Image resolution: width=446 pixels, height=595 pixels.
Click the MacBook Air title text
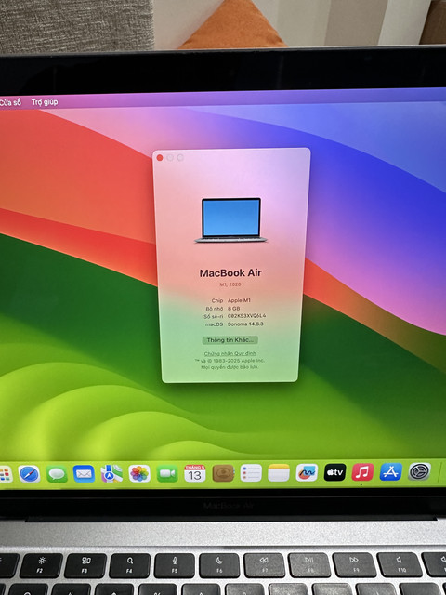coord(230,272)
